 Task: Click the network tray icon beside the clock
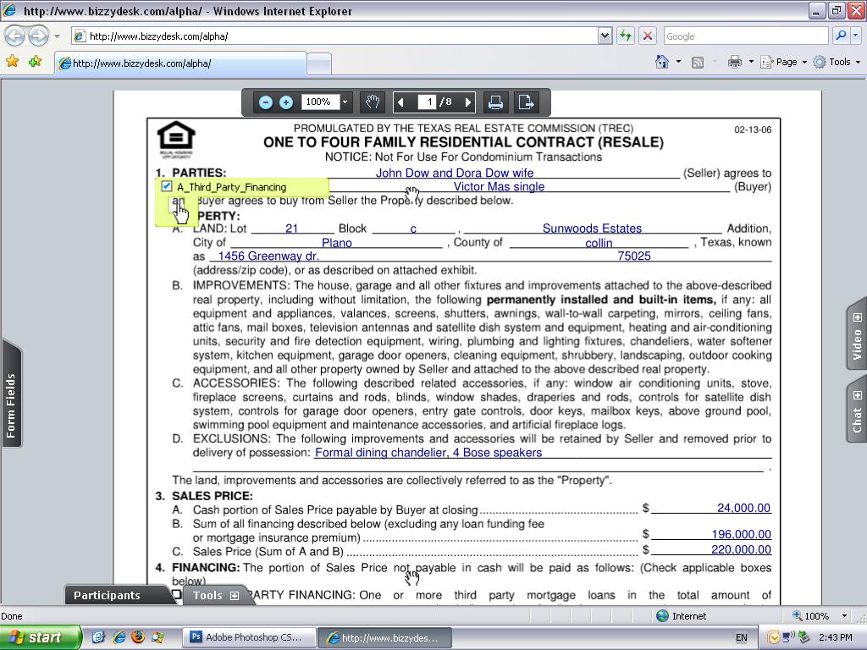(x=787, y=637)
